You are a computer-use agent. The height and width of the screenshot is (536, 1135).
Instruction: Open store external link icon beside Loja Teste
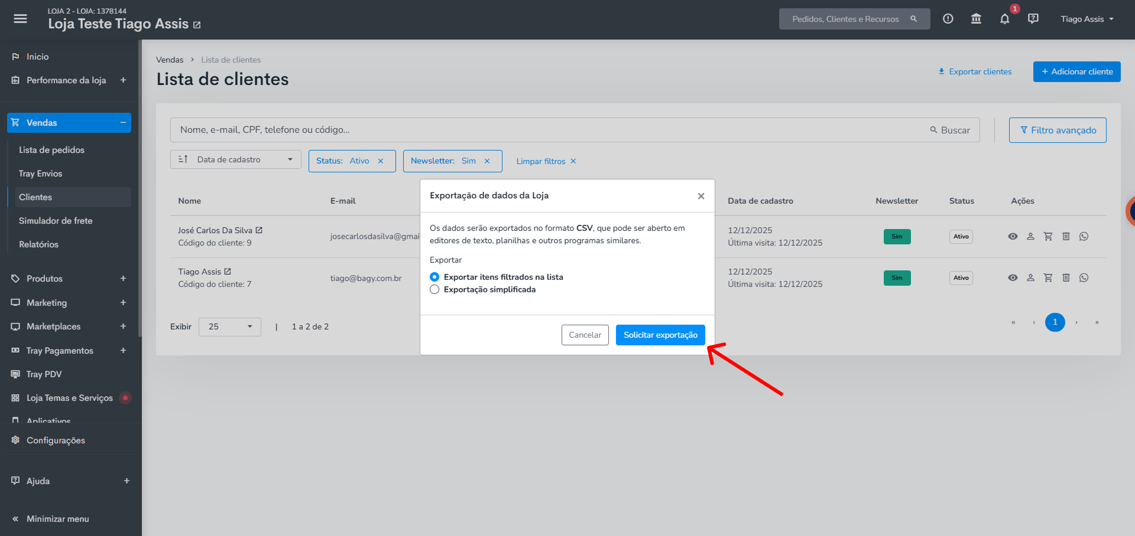(x=197, y=25)
